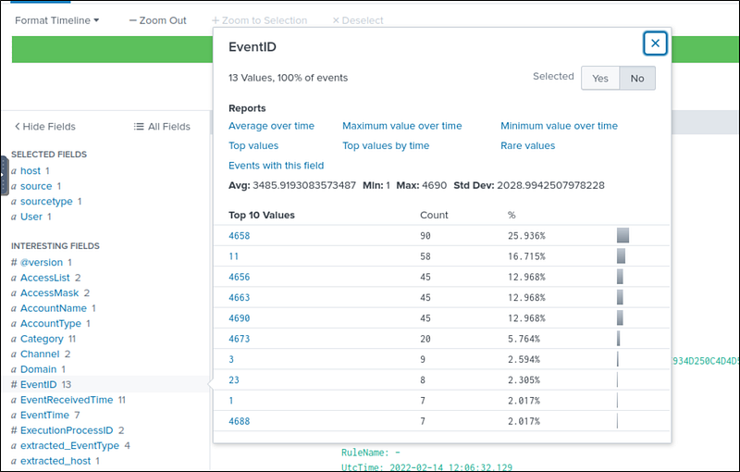740x472 pixels.
Task: Click the green timeline bar
Action: click(x=111, y=49)
